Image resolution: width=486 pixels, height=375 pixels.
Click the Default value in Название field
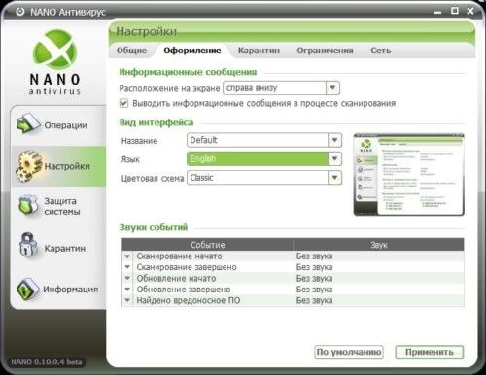tap(204, 140)
